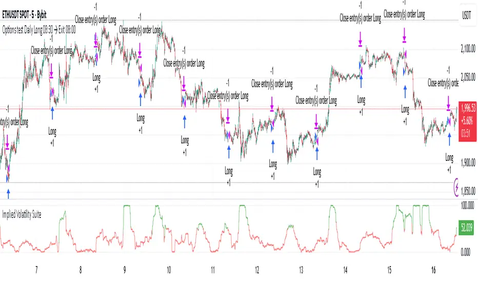Viewport: 478px width, 282px height.
Task: Click date label 8 on time axis
Action: click(x=81, y=270)
